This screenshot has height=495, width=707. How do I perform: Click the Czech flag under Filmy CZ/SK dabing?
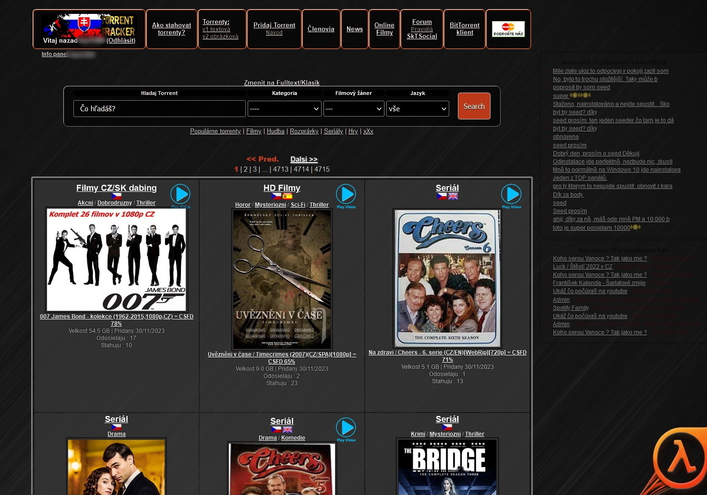coord(117,196)
